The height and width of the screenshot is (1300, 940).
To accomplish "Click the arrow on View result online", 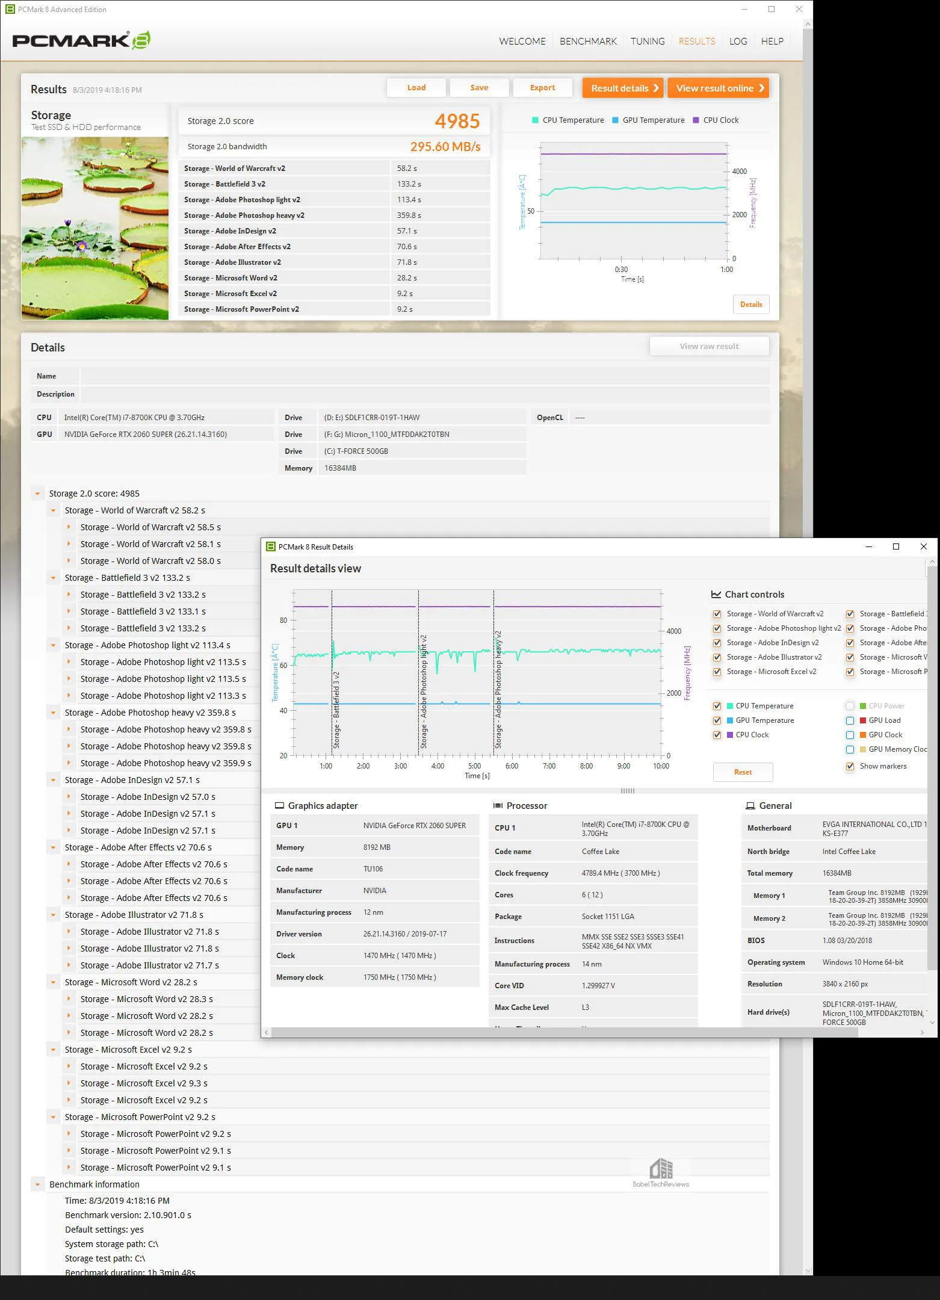I will click(761, 88).
